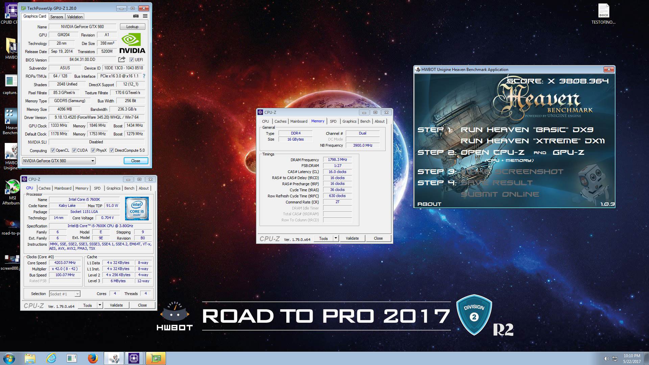Open the Heaven Benchmark desktop shortcut

click(x=10, y=122)
